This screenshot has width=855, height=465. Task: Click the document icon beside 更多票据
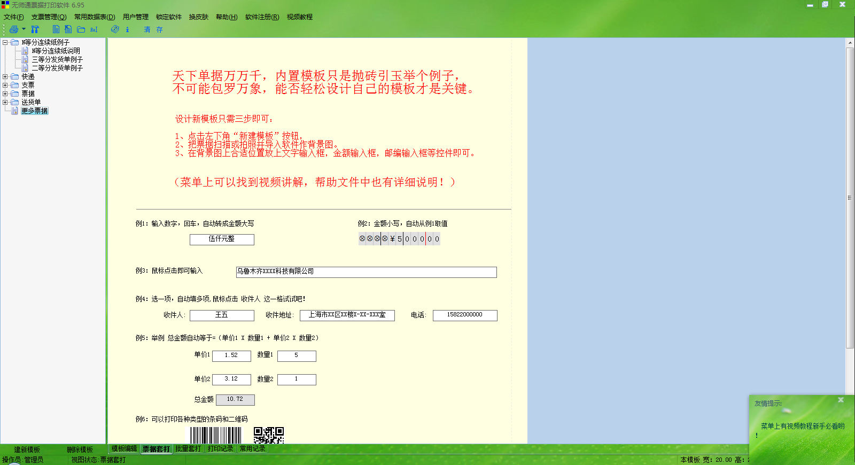pyautogui.click(x=14, y=111)
